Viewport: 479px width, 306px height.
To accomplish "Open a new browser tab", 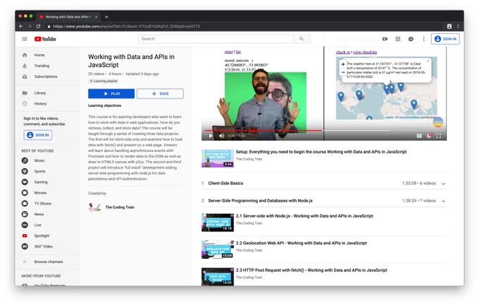I will tap(106, 17).
